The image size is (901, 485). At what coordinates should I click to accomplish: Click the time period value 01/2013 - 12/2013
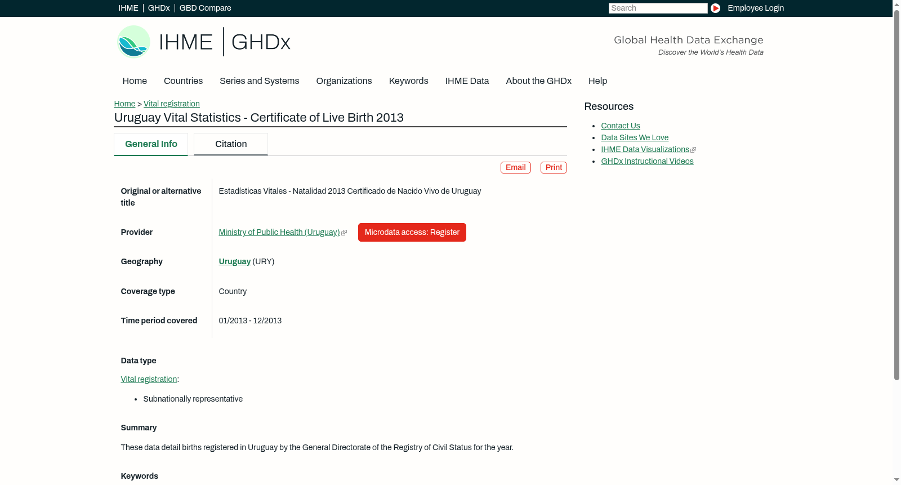[x=250, y=321]
